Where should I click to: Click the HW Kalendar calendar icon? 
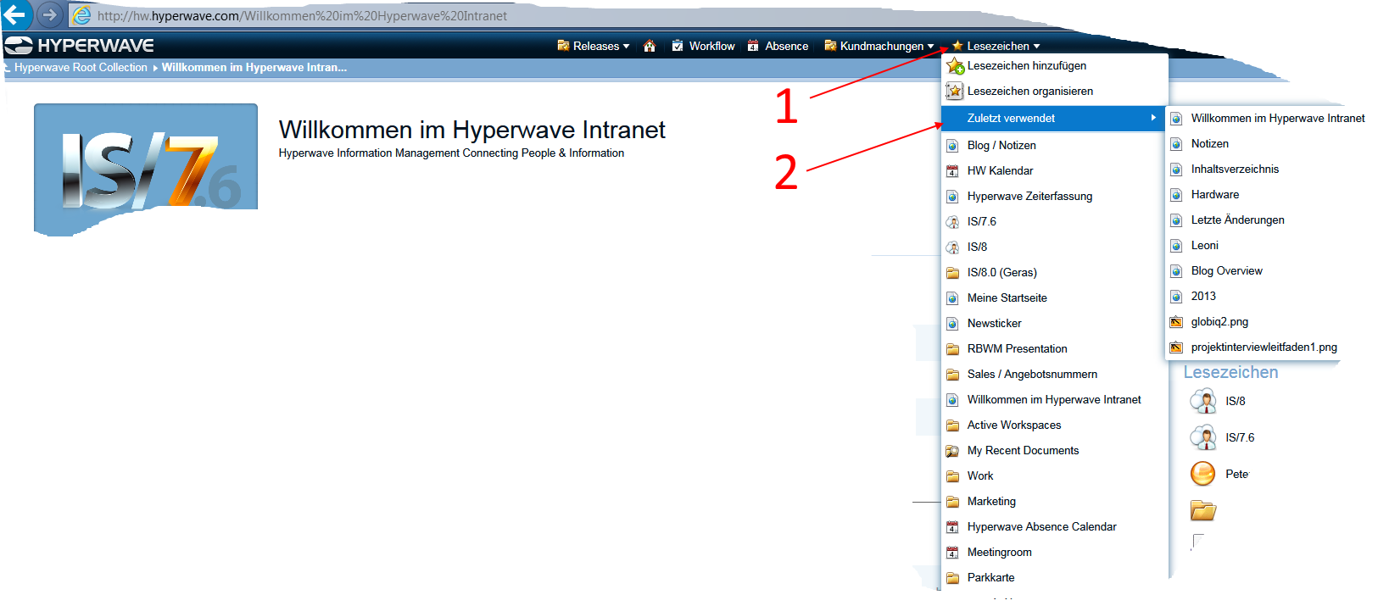[x=952, y=171]
